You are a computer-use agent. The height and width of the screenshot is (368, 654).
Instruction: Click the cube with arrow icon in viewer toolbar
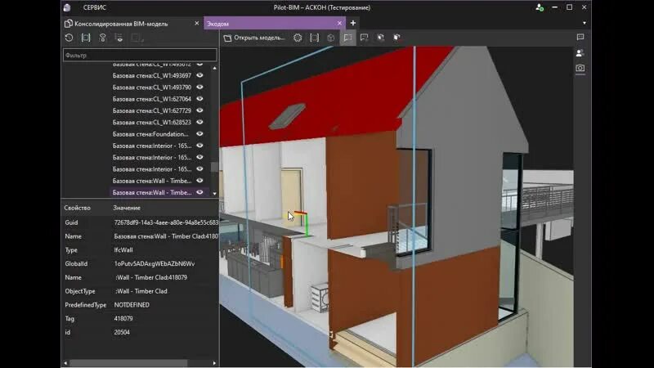380,38
